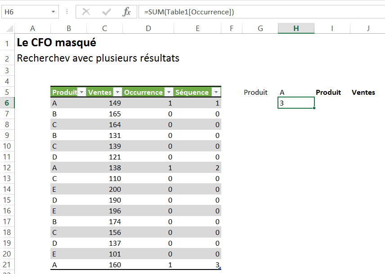The width and height of the screenshot is (385, 274).
Task: Click the table resize handle at bottom-right
Action: pyautogui.click(x=219, y=268)
